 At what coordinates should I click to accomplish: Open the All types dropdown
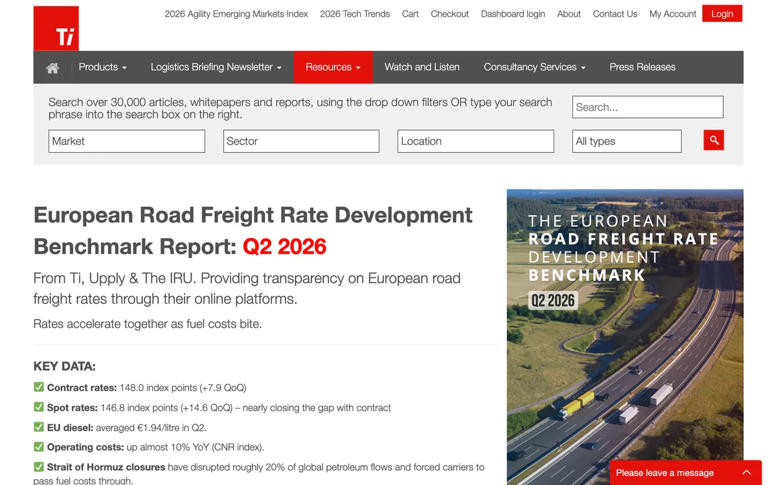click(x=627, y=141)
